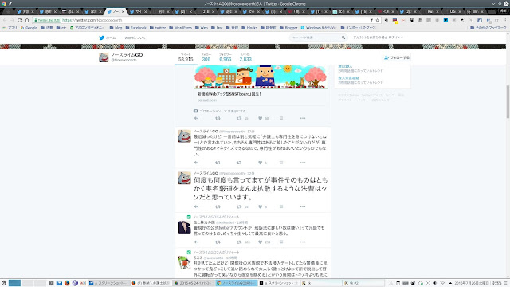
Task: Select the いいね 2,833 profile tab
Action: pos(245,57)
